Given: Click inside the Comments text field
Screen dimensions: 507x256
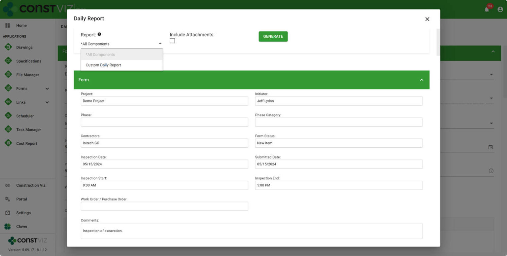Looking at the screenshot, I should [252, 231].
